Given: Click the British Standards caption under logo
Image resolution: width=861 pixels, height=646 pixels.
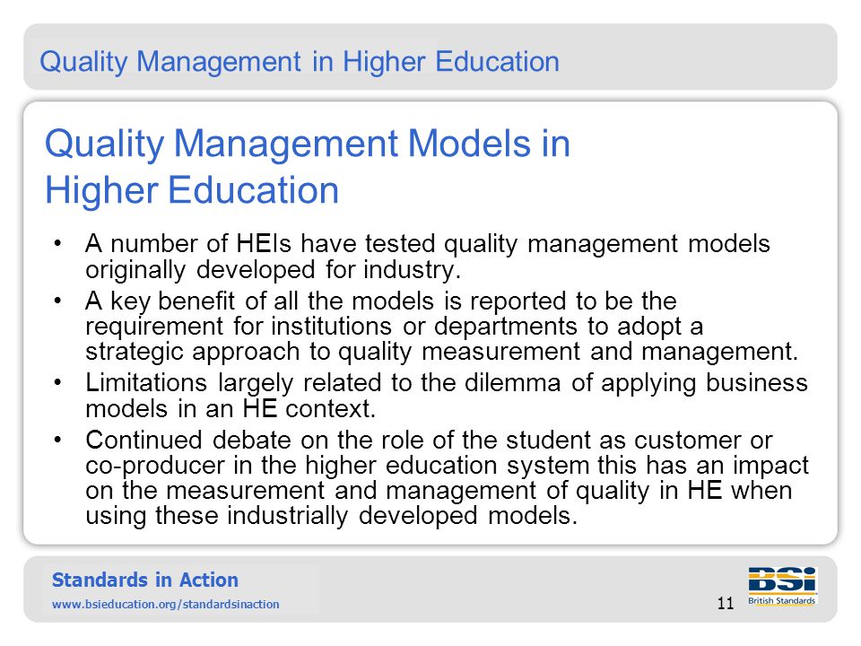Looking at the screenshot, I should point(781,601).
